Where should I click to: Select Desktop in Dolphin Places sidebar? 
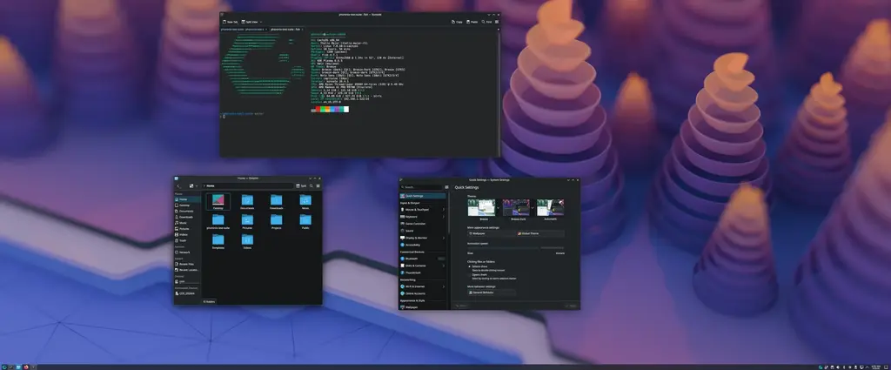pos(187,205)
